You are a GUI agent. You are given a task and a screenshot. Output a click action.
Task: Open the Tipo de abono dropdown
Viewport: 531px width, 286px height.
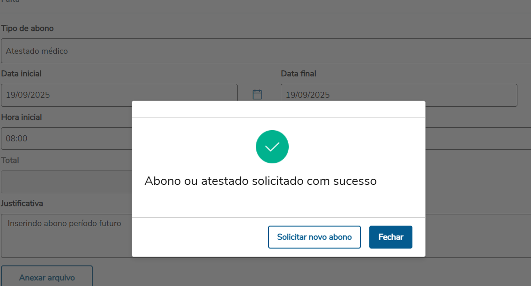click(x=265, y=51)
